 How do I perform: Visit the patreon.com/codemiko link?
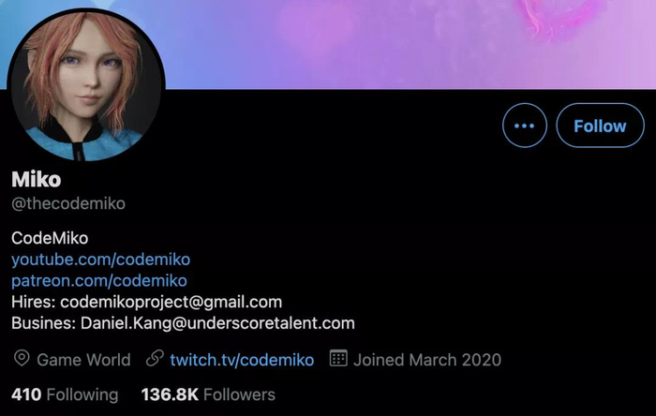point(99,280)
